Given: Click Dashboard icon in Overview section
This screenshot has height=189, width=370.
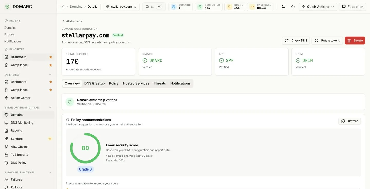Looking at the screenshot, I should [x=6, y=82].
